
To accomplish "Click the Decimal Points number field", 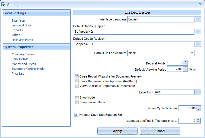I will tap(175, 63).
